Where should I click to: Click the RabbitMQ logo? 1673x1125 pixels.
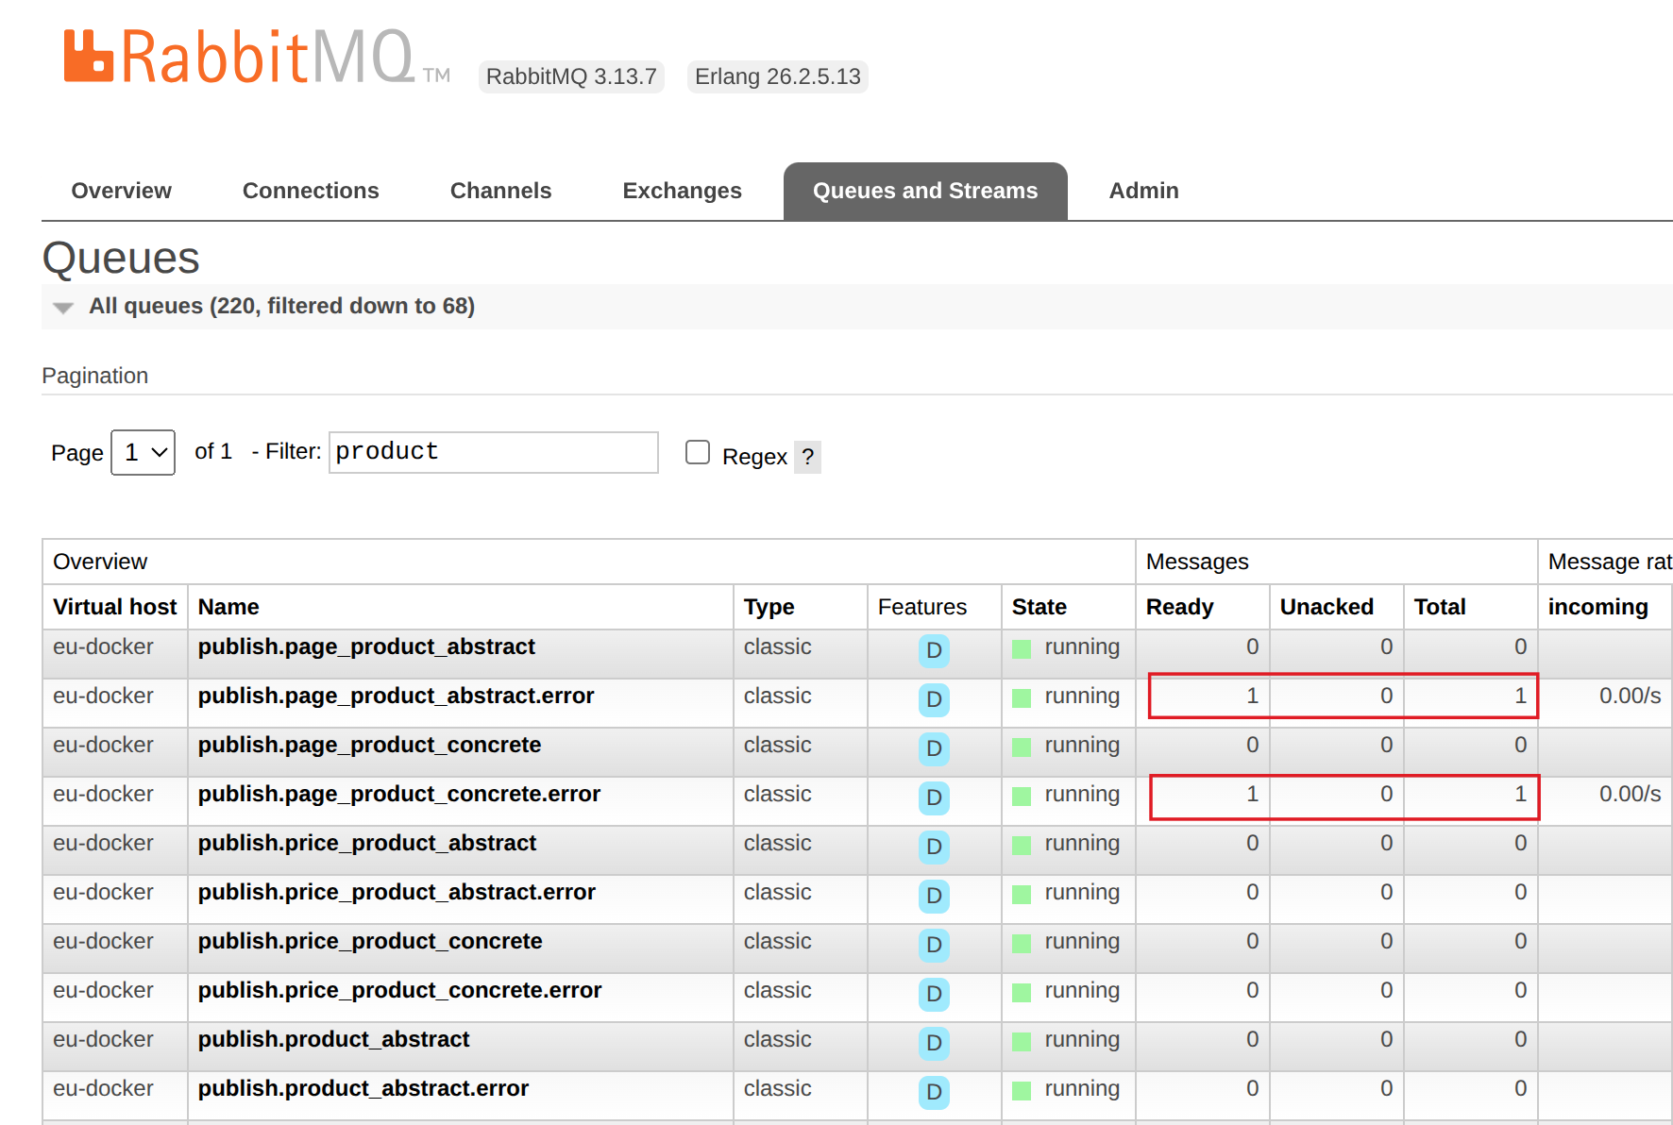pyautogui.click(x=256, y=57)
